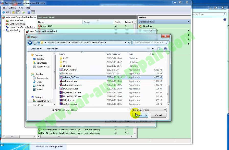The height and width of the screenshot is (150, 229).
Task: Click the Open button
Action: click(x=139, y=115)
